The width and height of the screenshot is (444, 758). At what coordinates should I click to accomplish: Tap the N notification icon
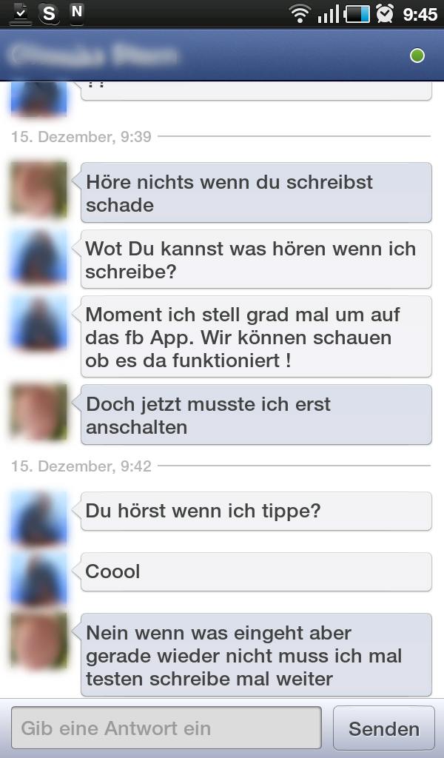click(77, 12)
